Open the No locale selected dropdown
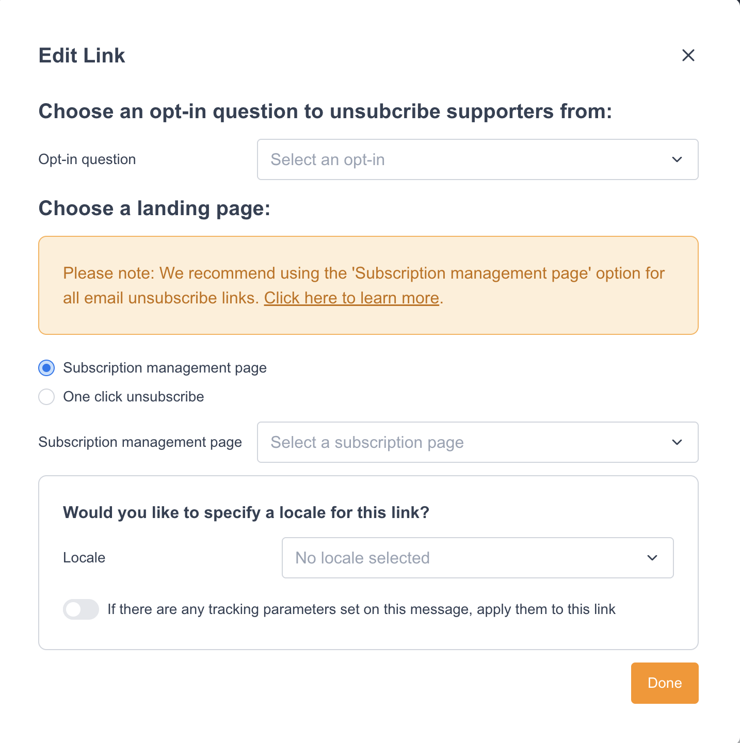Viewport: 740px width, 743px height. (464, 558)
